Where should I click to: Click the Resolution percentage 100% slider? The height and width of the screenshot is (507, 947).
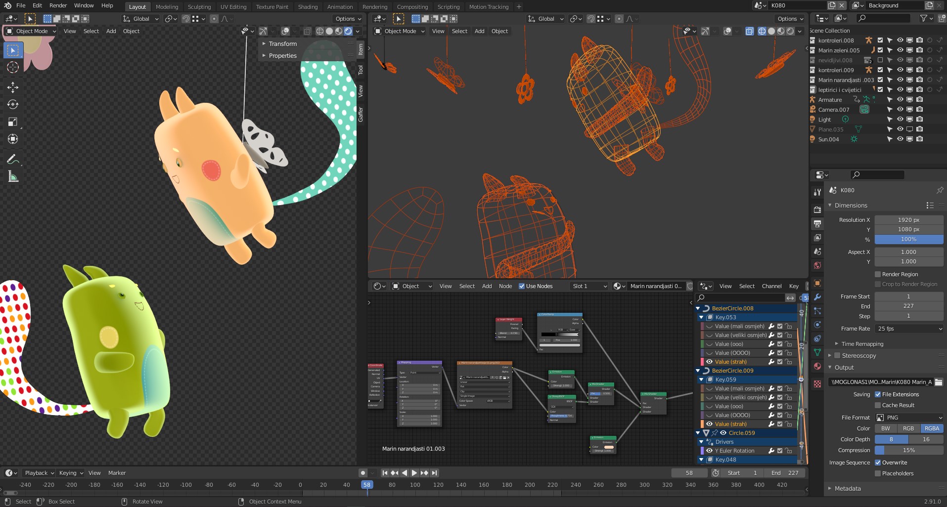click(x=909, y=240)
